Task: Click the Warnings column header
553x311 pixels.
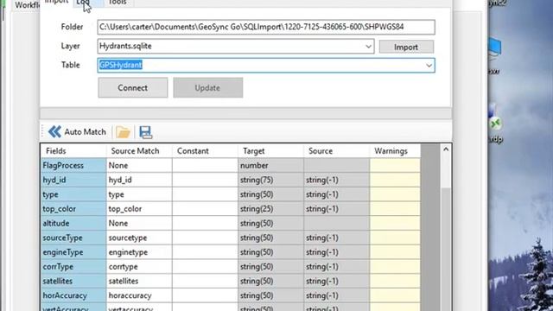Action: coord(395,151)
